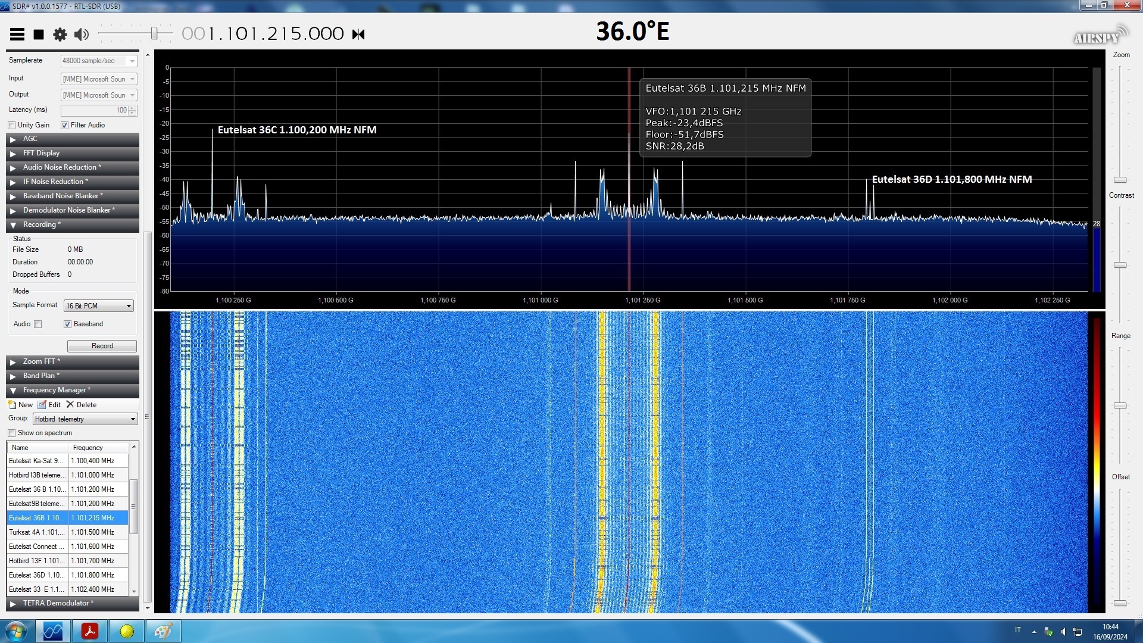Collapse the Recording panel
The width and height of the screenshot is (1143, 643).
[x=73, y=224]
